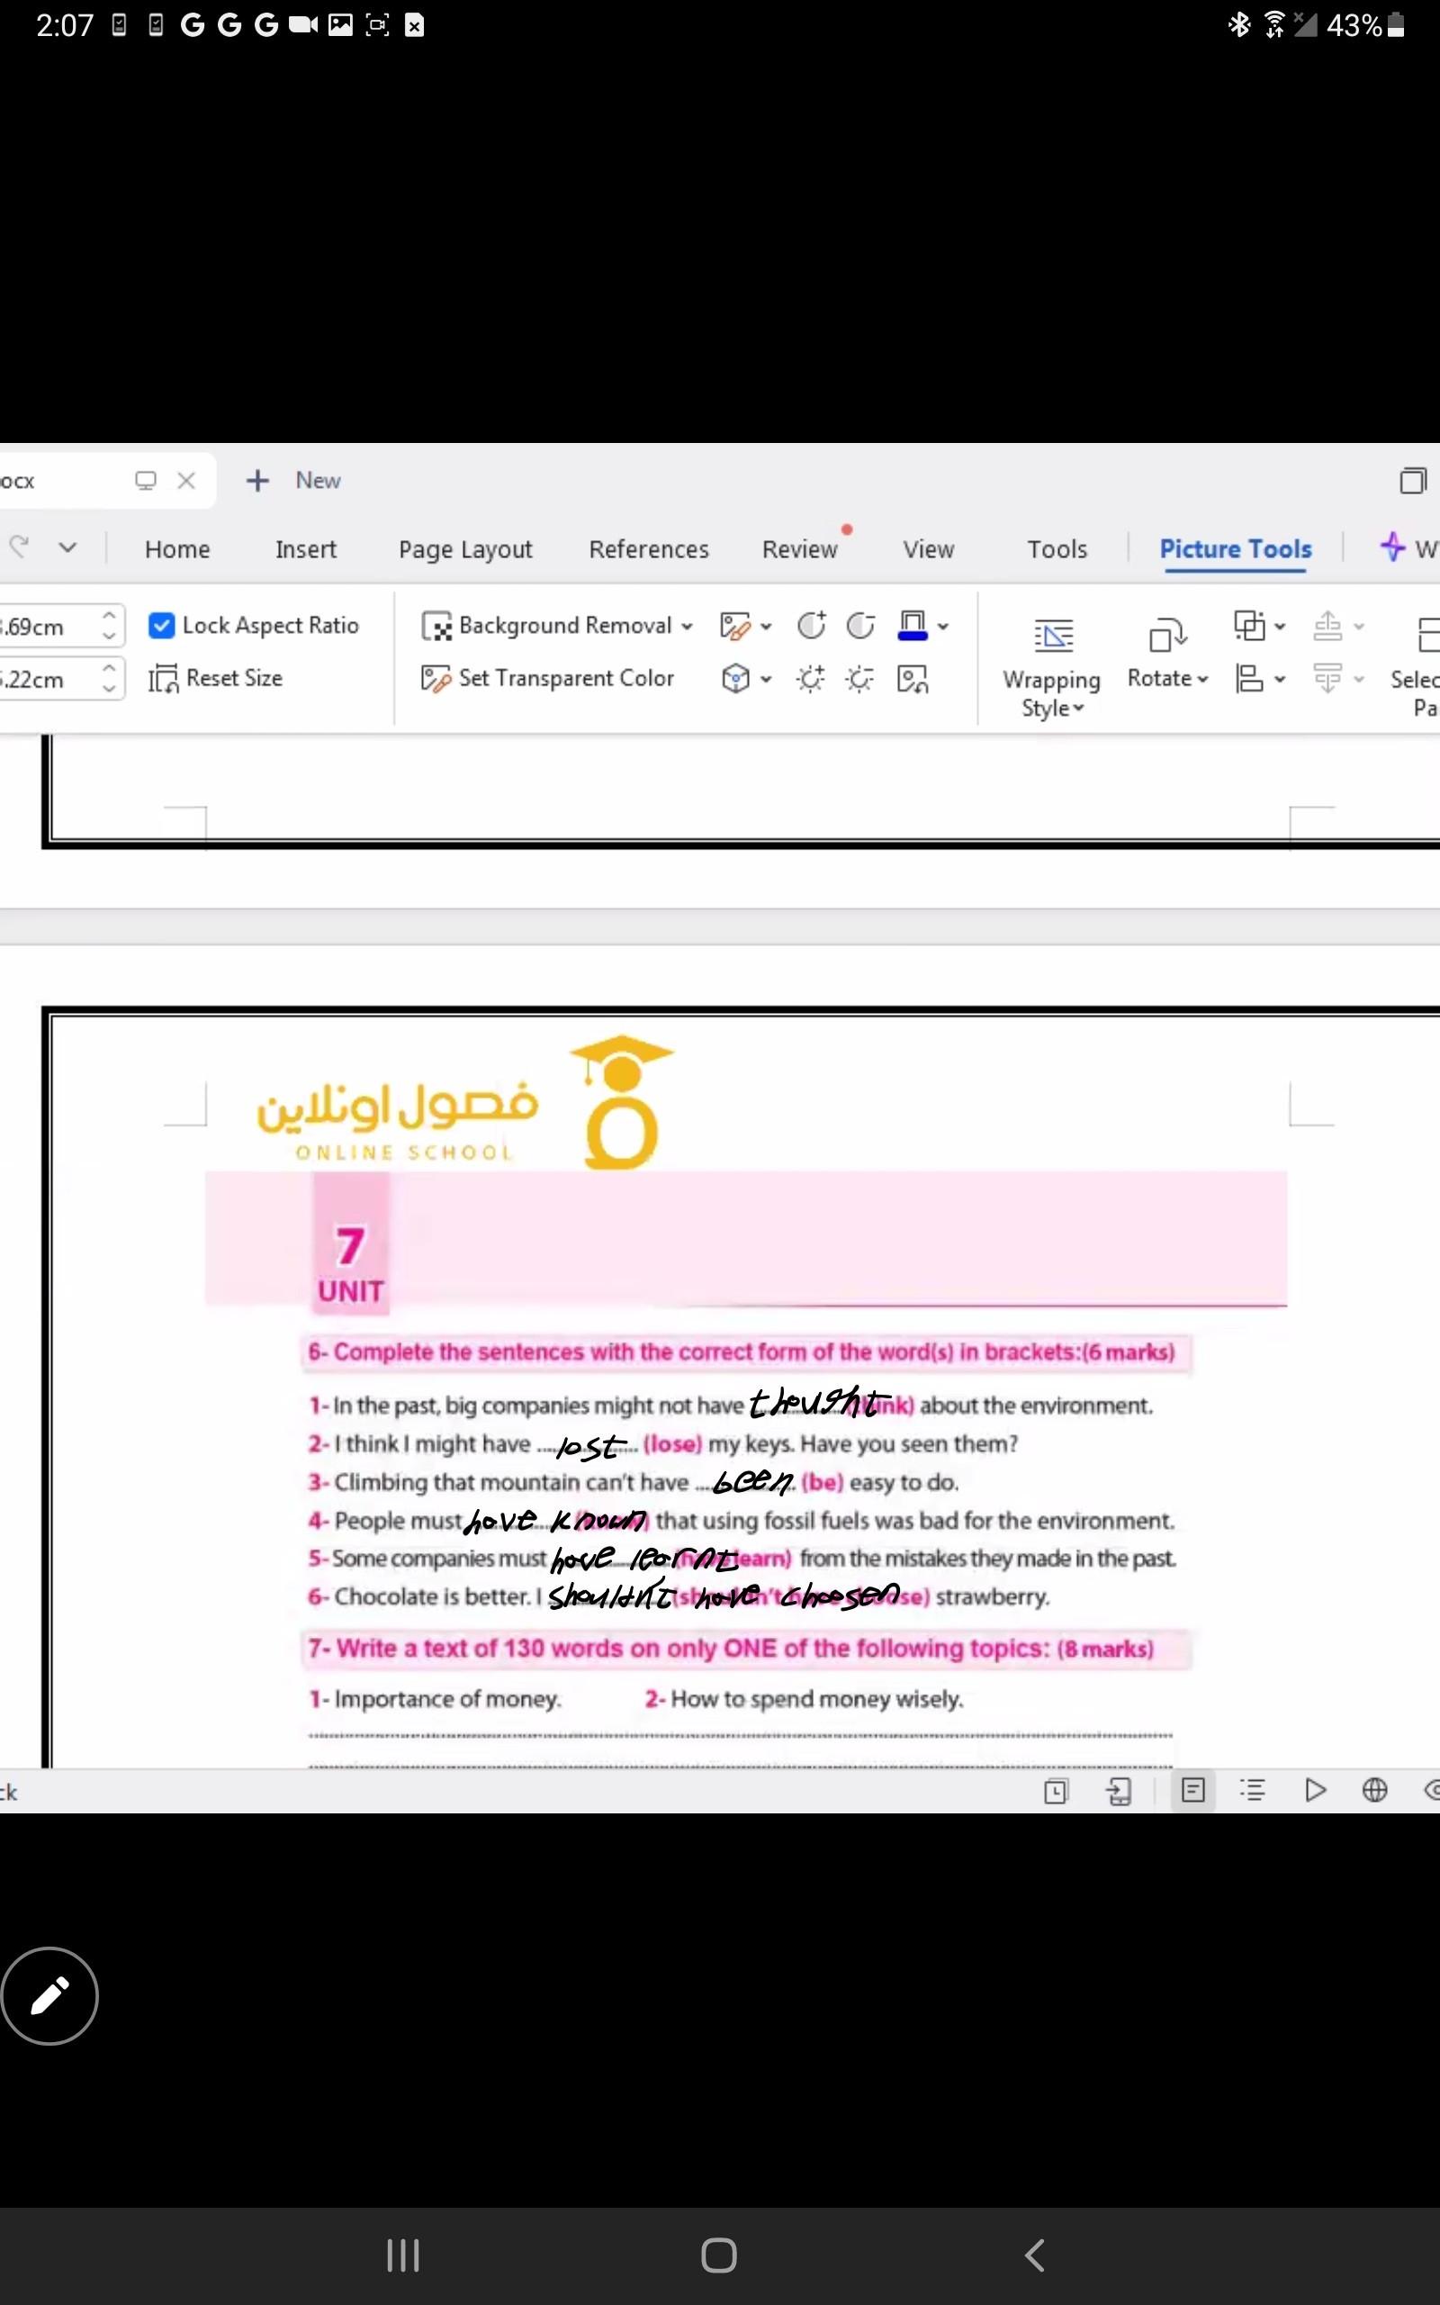The image size is (1440, 2305).
Task: Click the increase brightness sun icon
Action: (811, 679)
